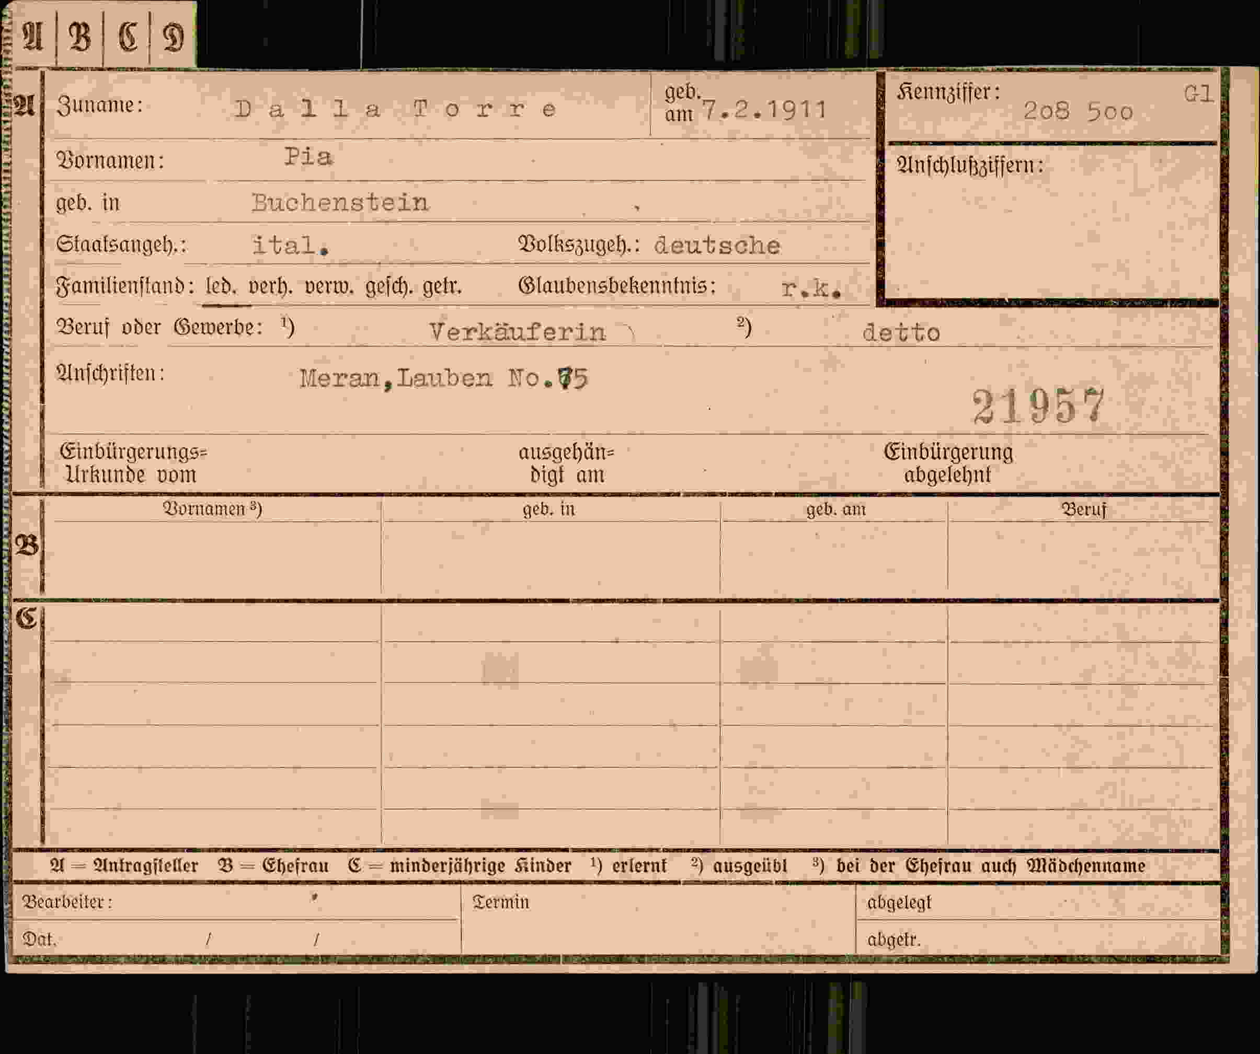The image size is (1260, 1054).
Task: Click the birthplace 'Buchenstein'
Action: (x=340, y=203)
